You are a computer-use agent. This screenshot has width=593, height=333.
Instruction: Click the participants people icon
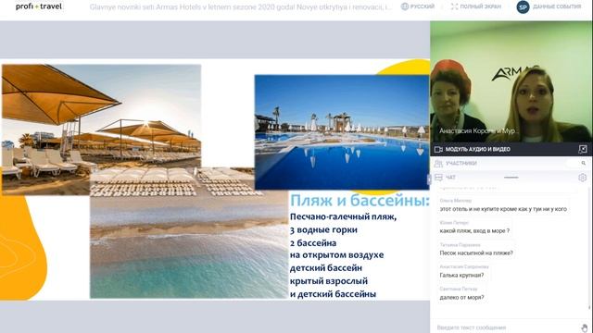click(x=438, y=163)
